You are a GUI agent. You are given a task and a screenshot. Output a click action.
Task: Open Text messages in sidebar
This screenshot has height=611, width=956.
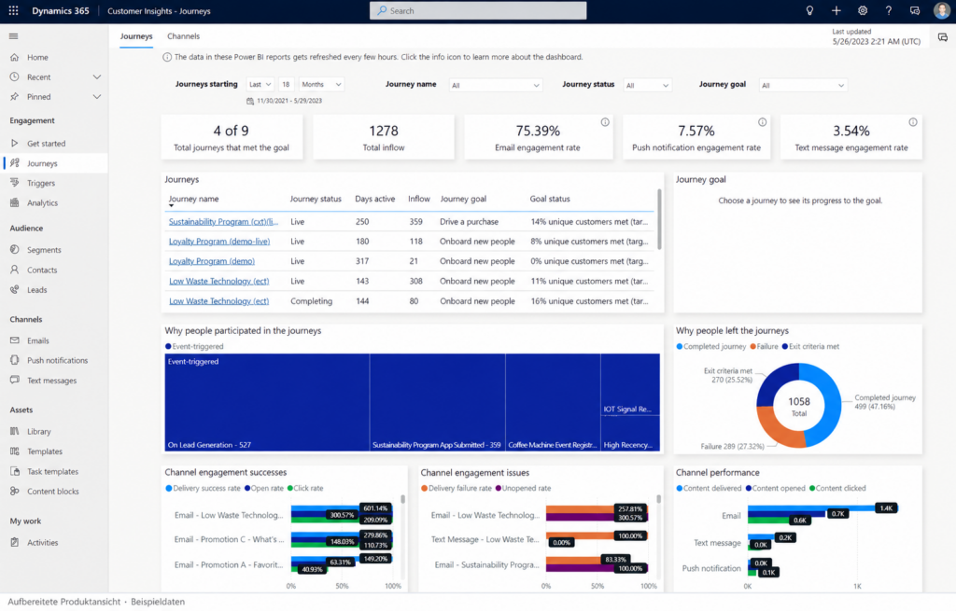click(54, 380)
